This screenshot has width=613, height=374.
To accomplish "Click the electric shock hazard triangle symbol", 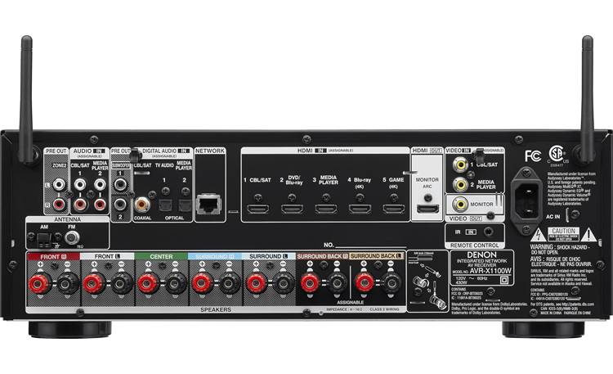I will pyautogui.click(x=539, y=235).
